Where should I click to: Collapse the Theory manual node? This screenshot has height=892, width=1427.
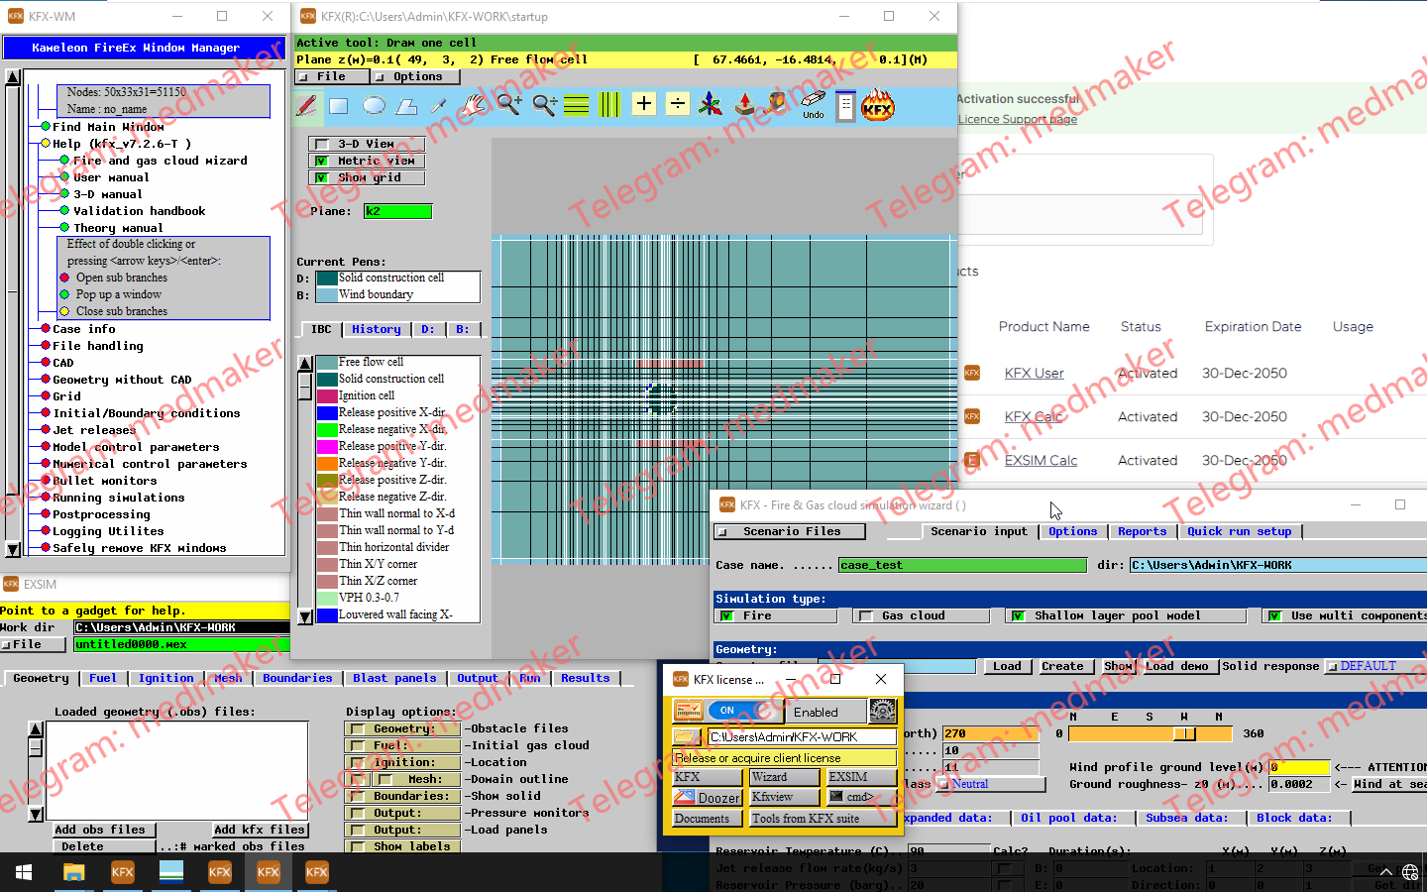click(x=65, y=228)
